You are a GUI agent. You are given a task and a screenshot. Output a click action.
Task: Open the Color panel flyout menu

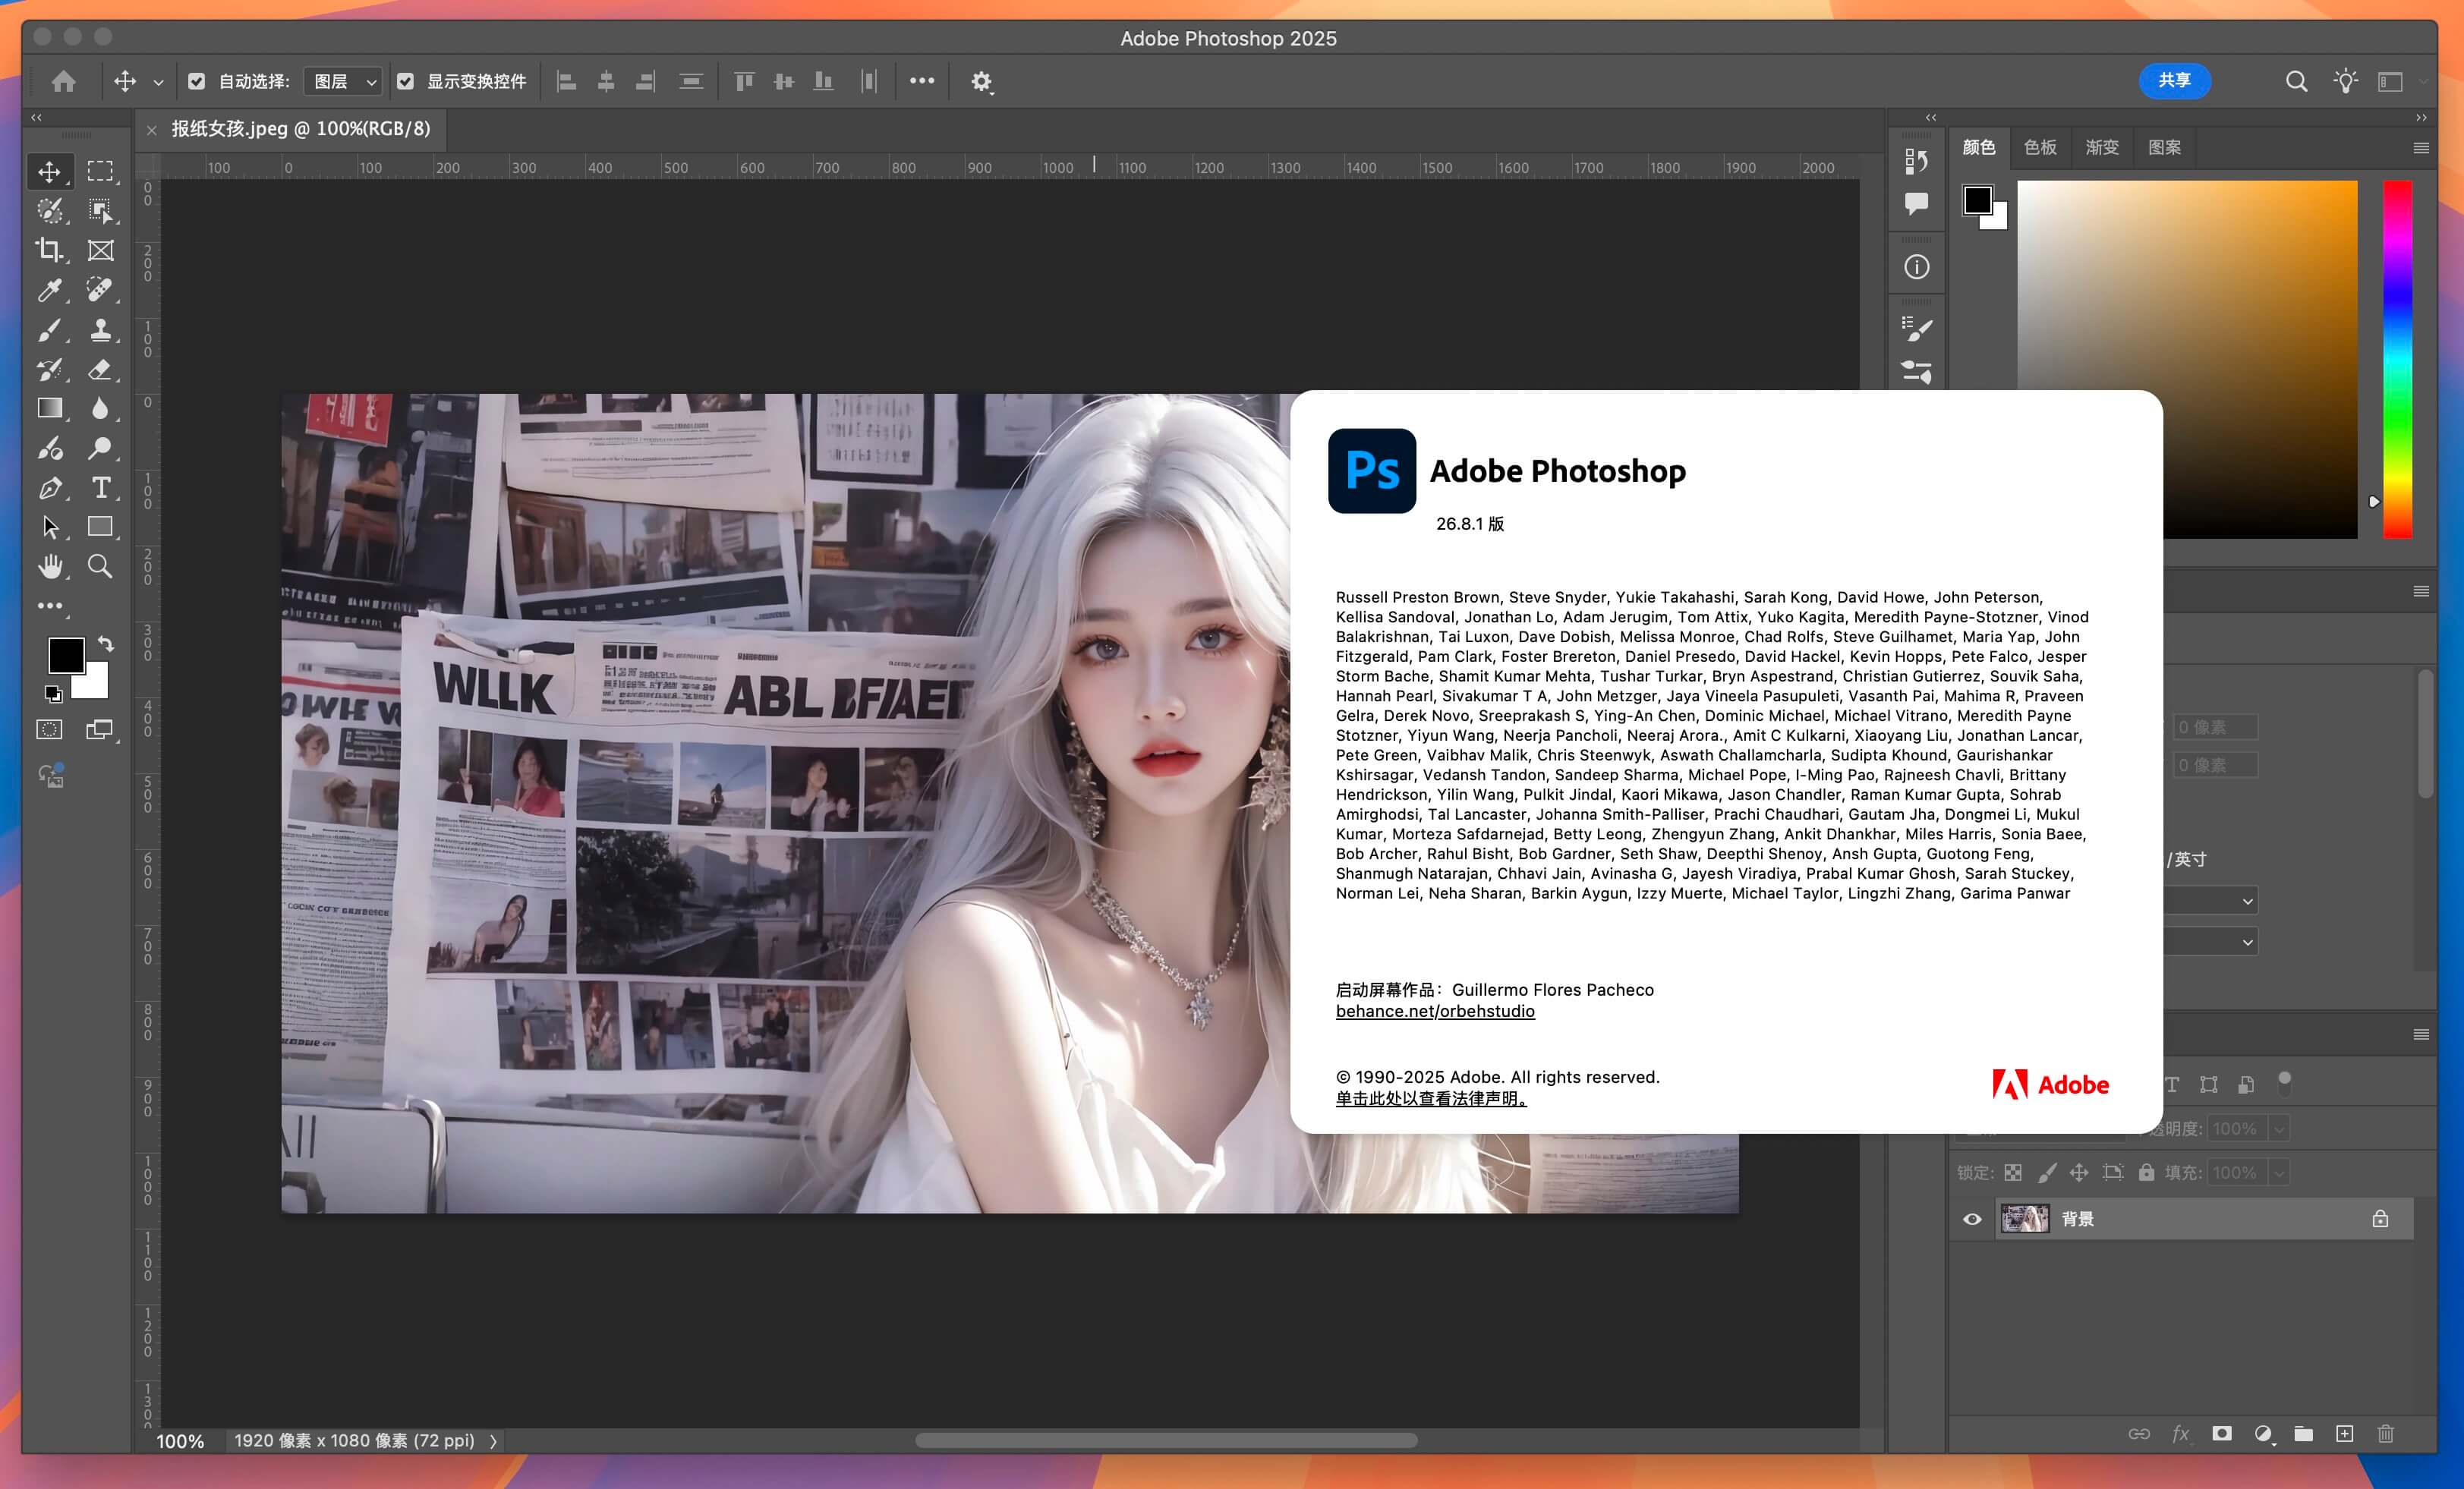[x=2421, y=148]
